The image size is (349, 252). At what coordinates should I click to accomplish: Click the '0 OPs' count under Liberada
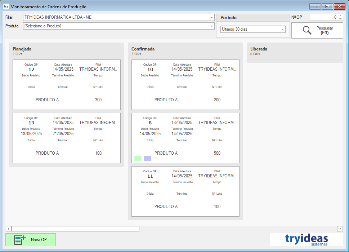point(255,54)
